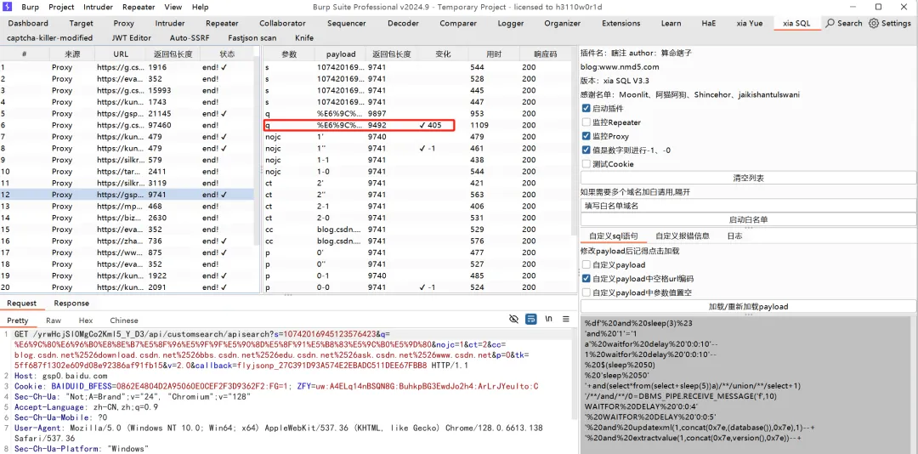Toggle the \n non-printable characters icon
This screenshot has width=918, height=454.
(x=548, y=320)
